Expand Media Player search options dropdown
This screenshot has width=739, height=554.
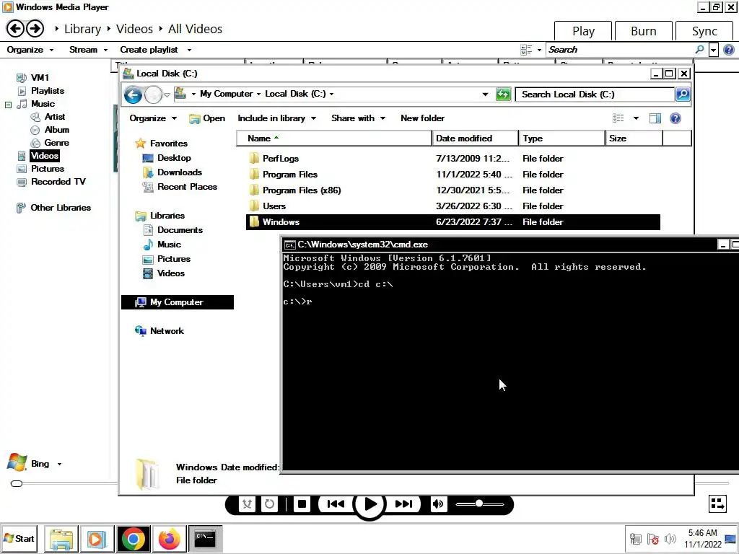[714, 50]
